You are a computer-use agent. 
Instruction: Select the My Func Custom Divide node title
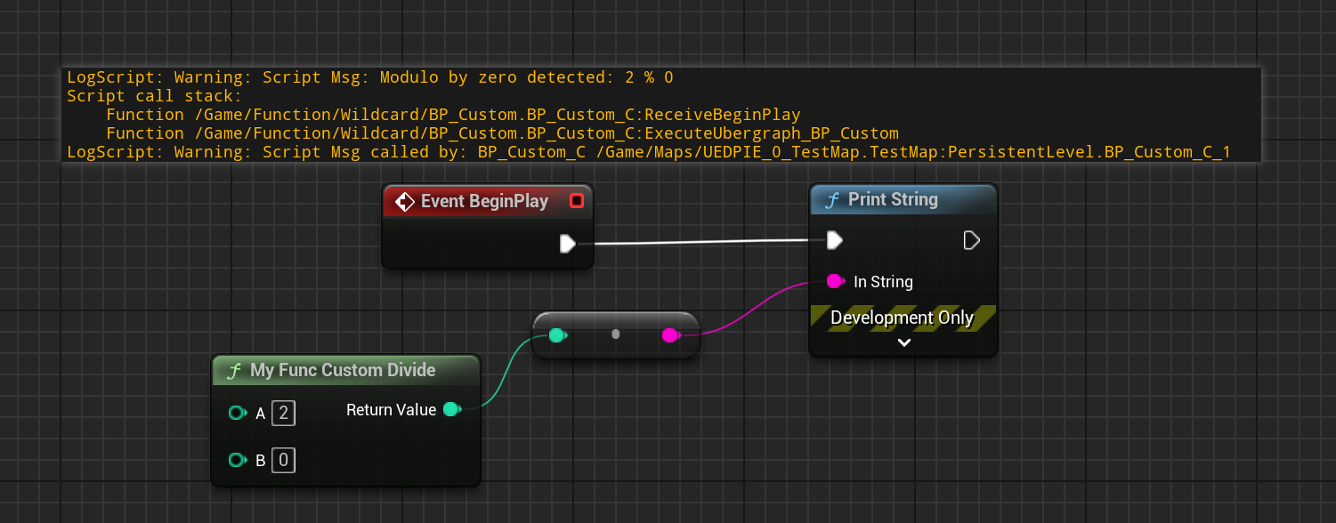343,370
